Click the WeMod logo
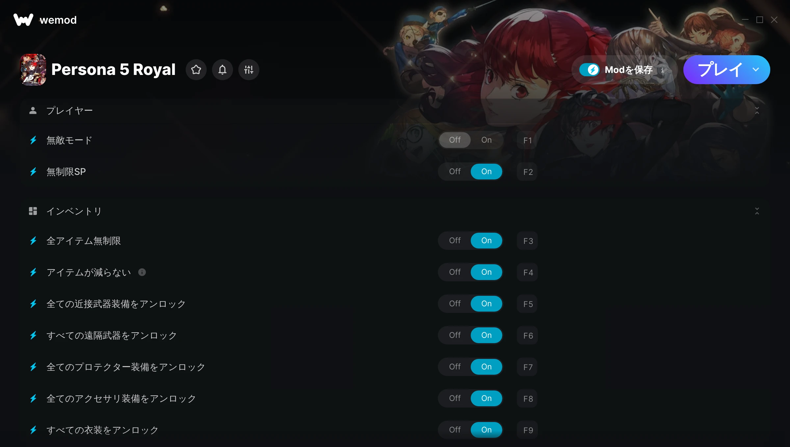 click(x=45, y=20)
